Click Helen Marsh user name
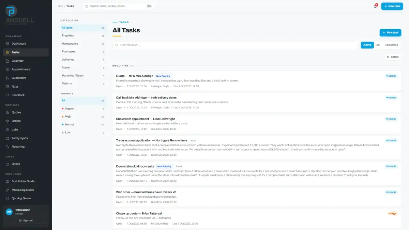Viewport: 409px width, 230px height. click(x=22, y=210)
